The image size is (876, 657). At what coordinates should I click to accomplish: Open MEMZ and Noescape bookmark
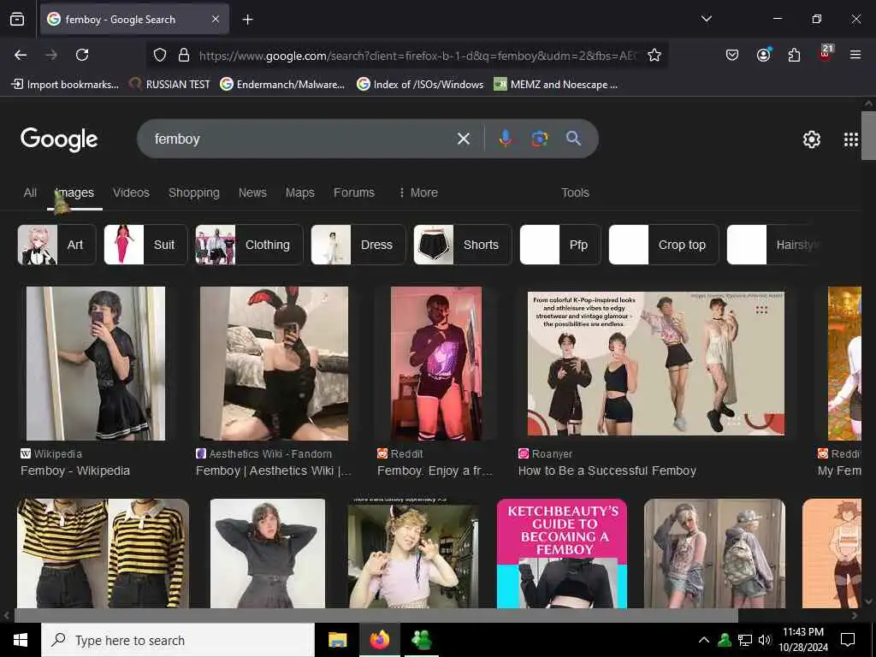[x=556, y=85]
